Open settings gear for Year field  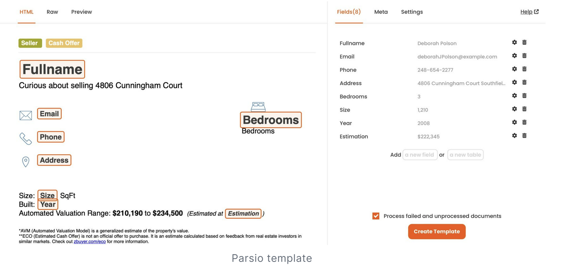tap(514, 122)
